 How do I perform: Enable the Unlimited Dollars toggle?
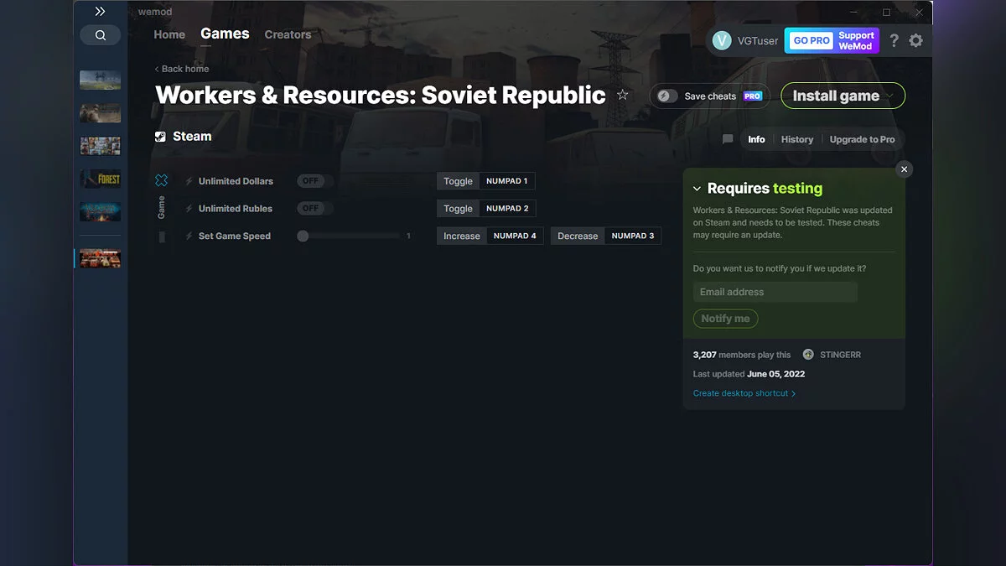[312, 180]
